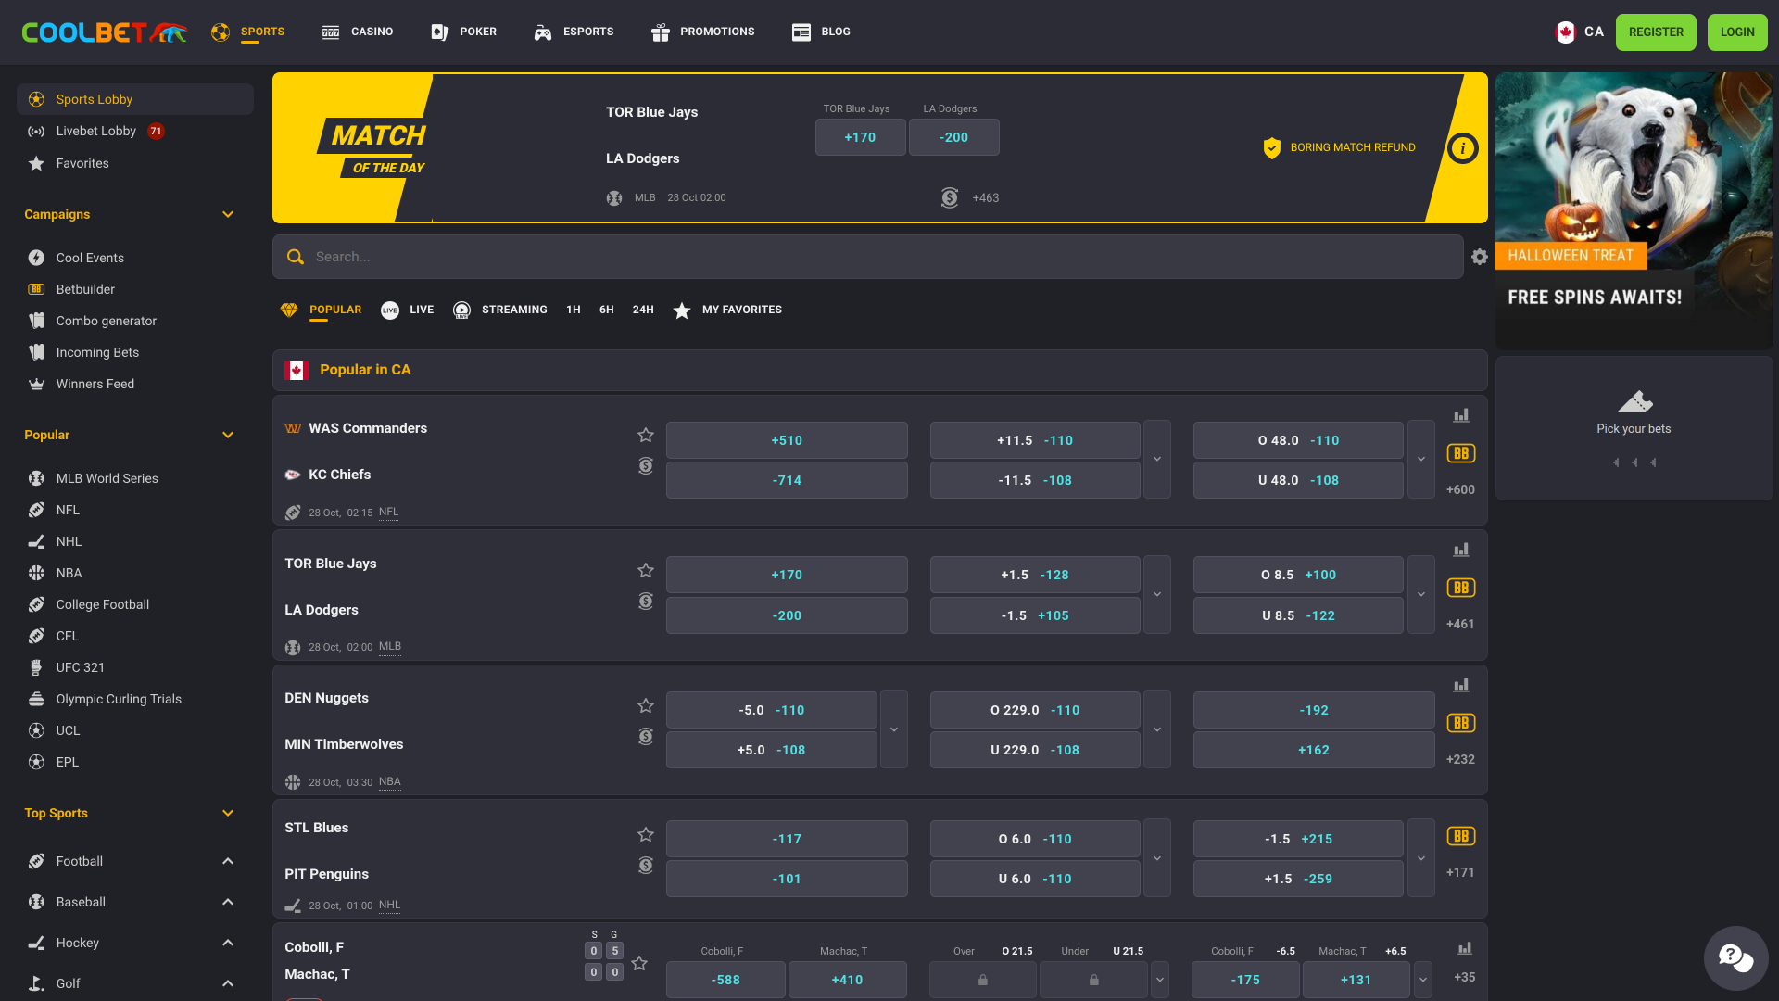The image size is (1779, 1001).
Task: Click the odds boost icon on the DEN Nuggets game
Action: 646,737
